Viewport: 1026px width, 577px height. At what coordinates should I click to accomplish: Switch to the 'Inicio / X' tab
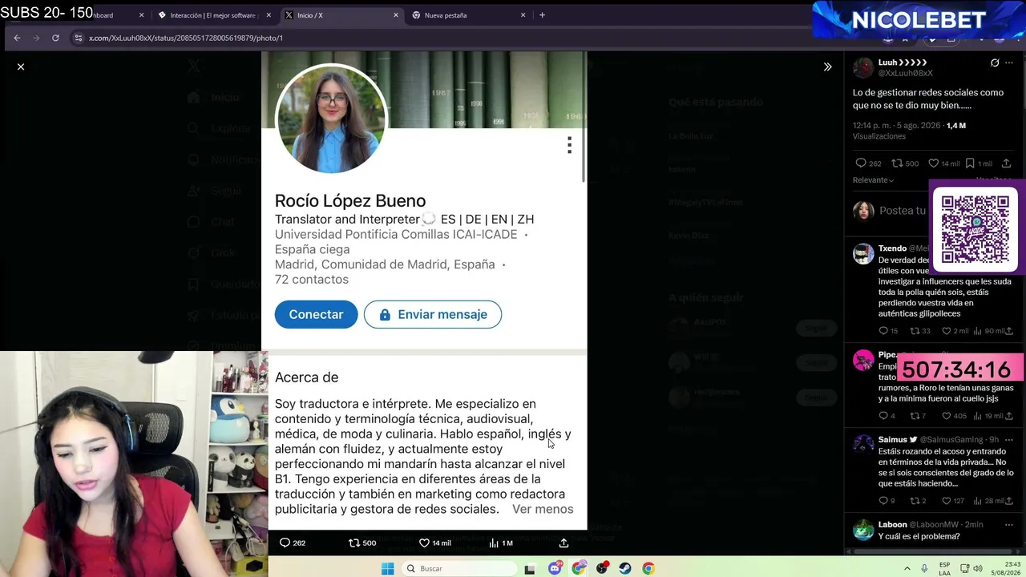pos(340,14)
